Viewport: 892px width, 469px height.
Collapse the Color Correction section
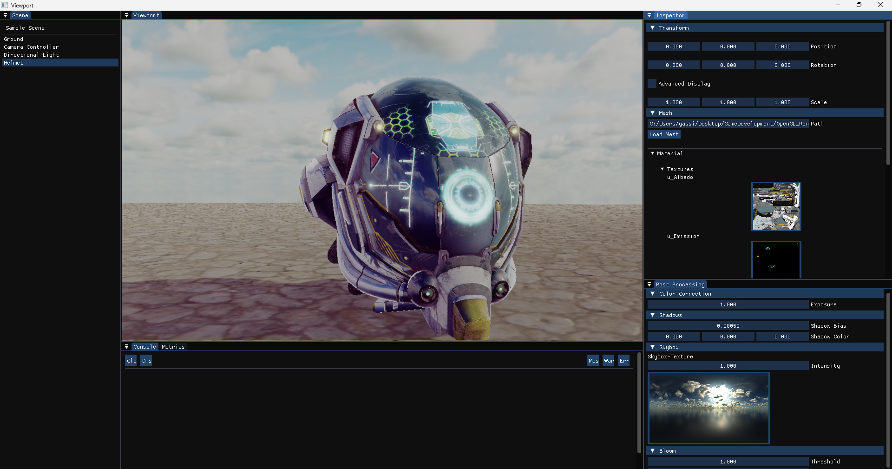(x=653, y=294)
